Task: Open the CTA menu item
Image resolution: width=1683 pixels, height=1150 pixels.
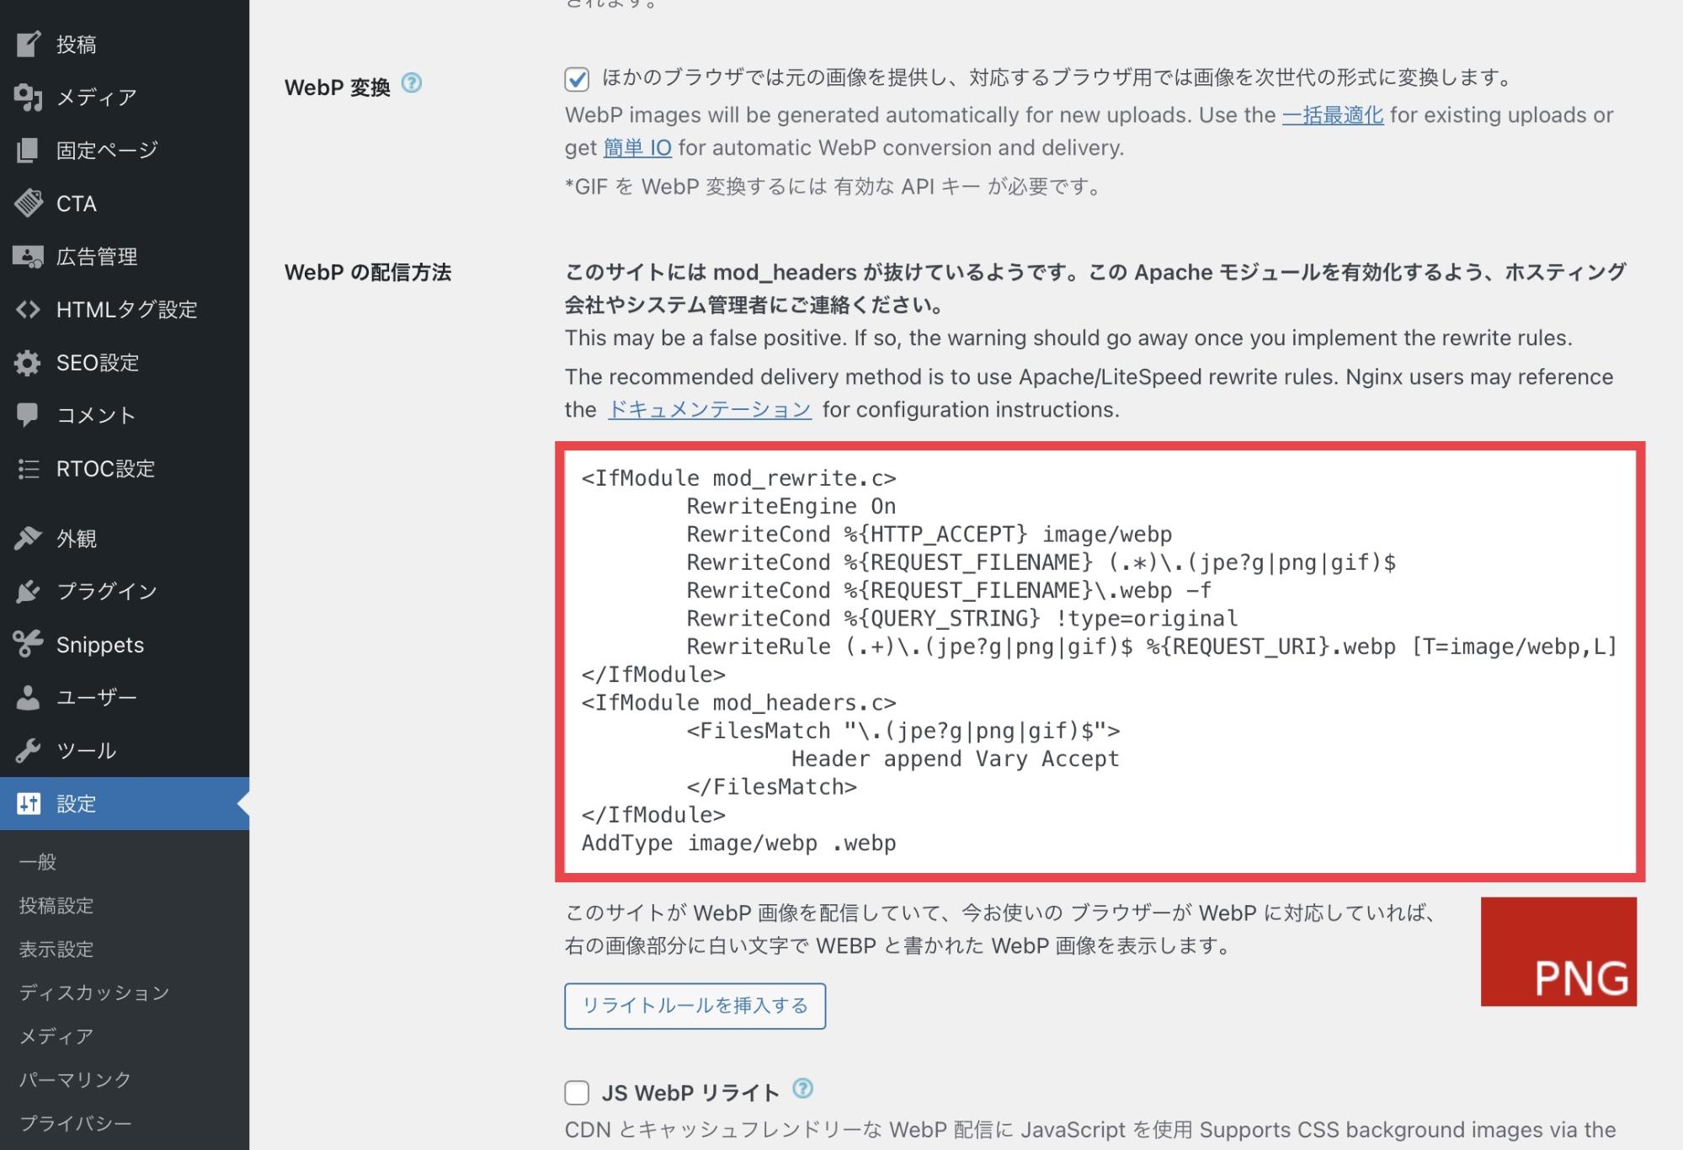Action: coord(125,203)
